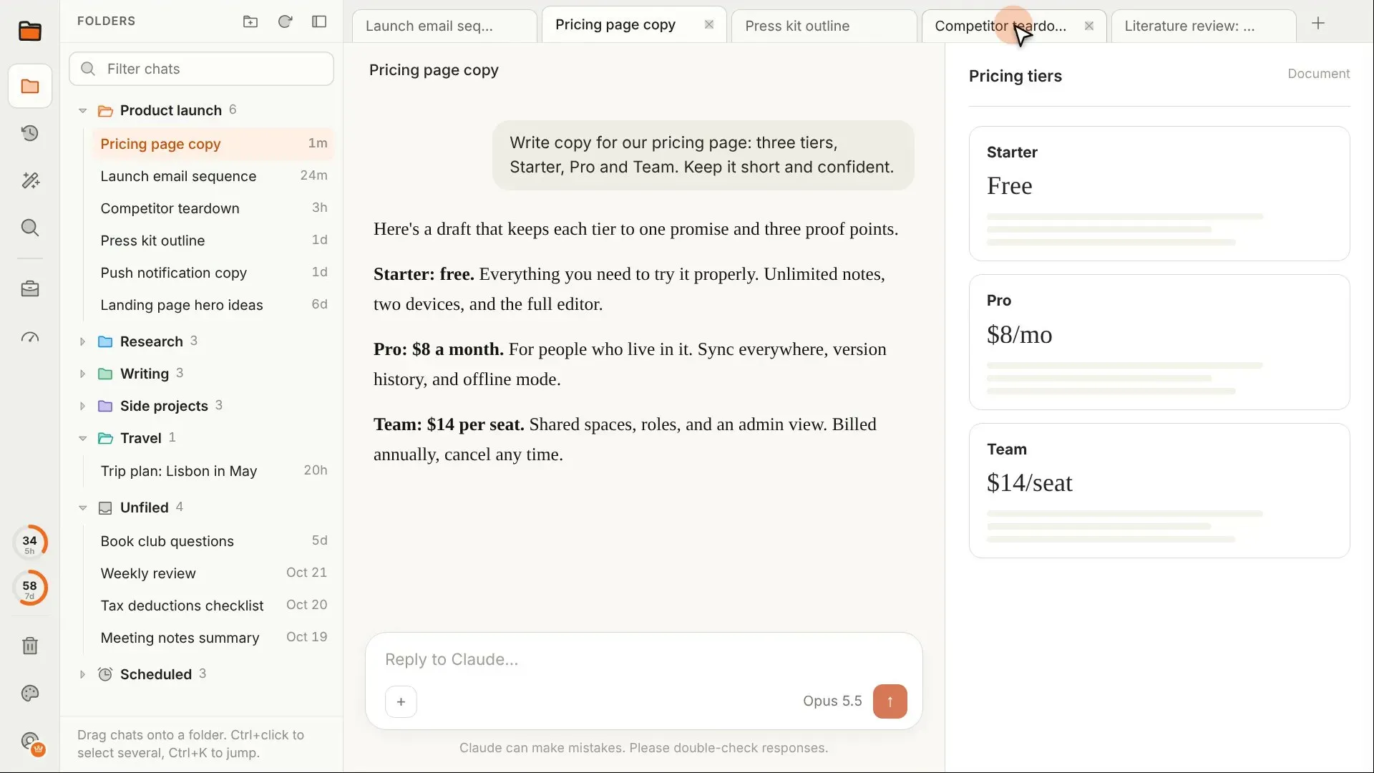Click the 7d usage ring showing 58

30,588
